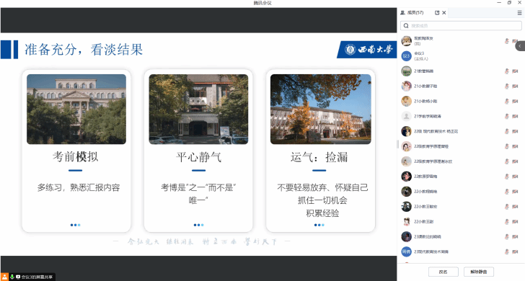
Task: Click the screen-share icon beside 会议3的屏幕共享
Action: 18,277
